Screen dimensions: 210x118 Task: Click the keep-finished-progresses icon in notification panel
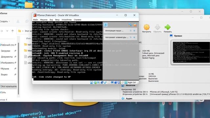coord(130,25)
